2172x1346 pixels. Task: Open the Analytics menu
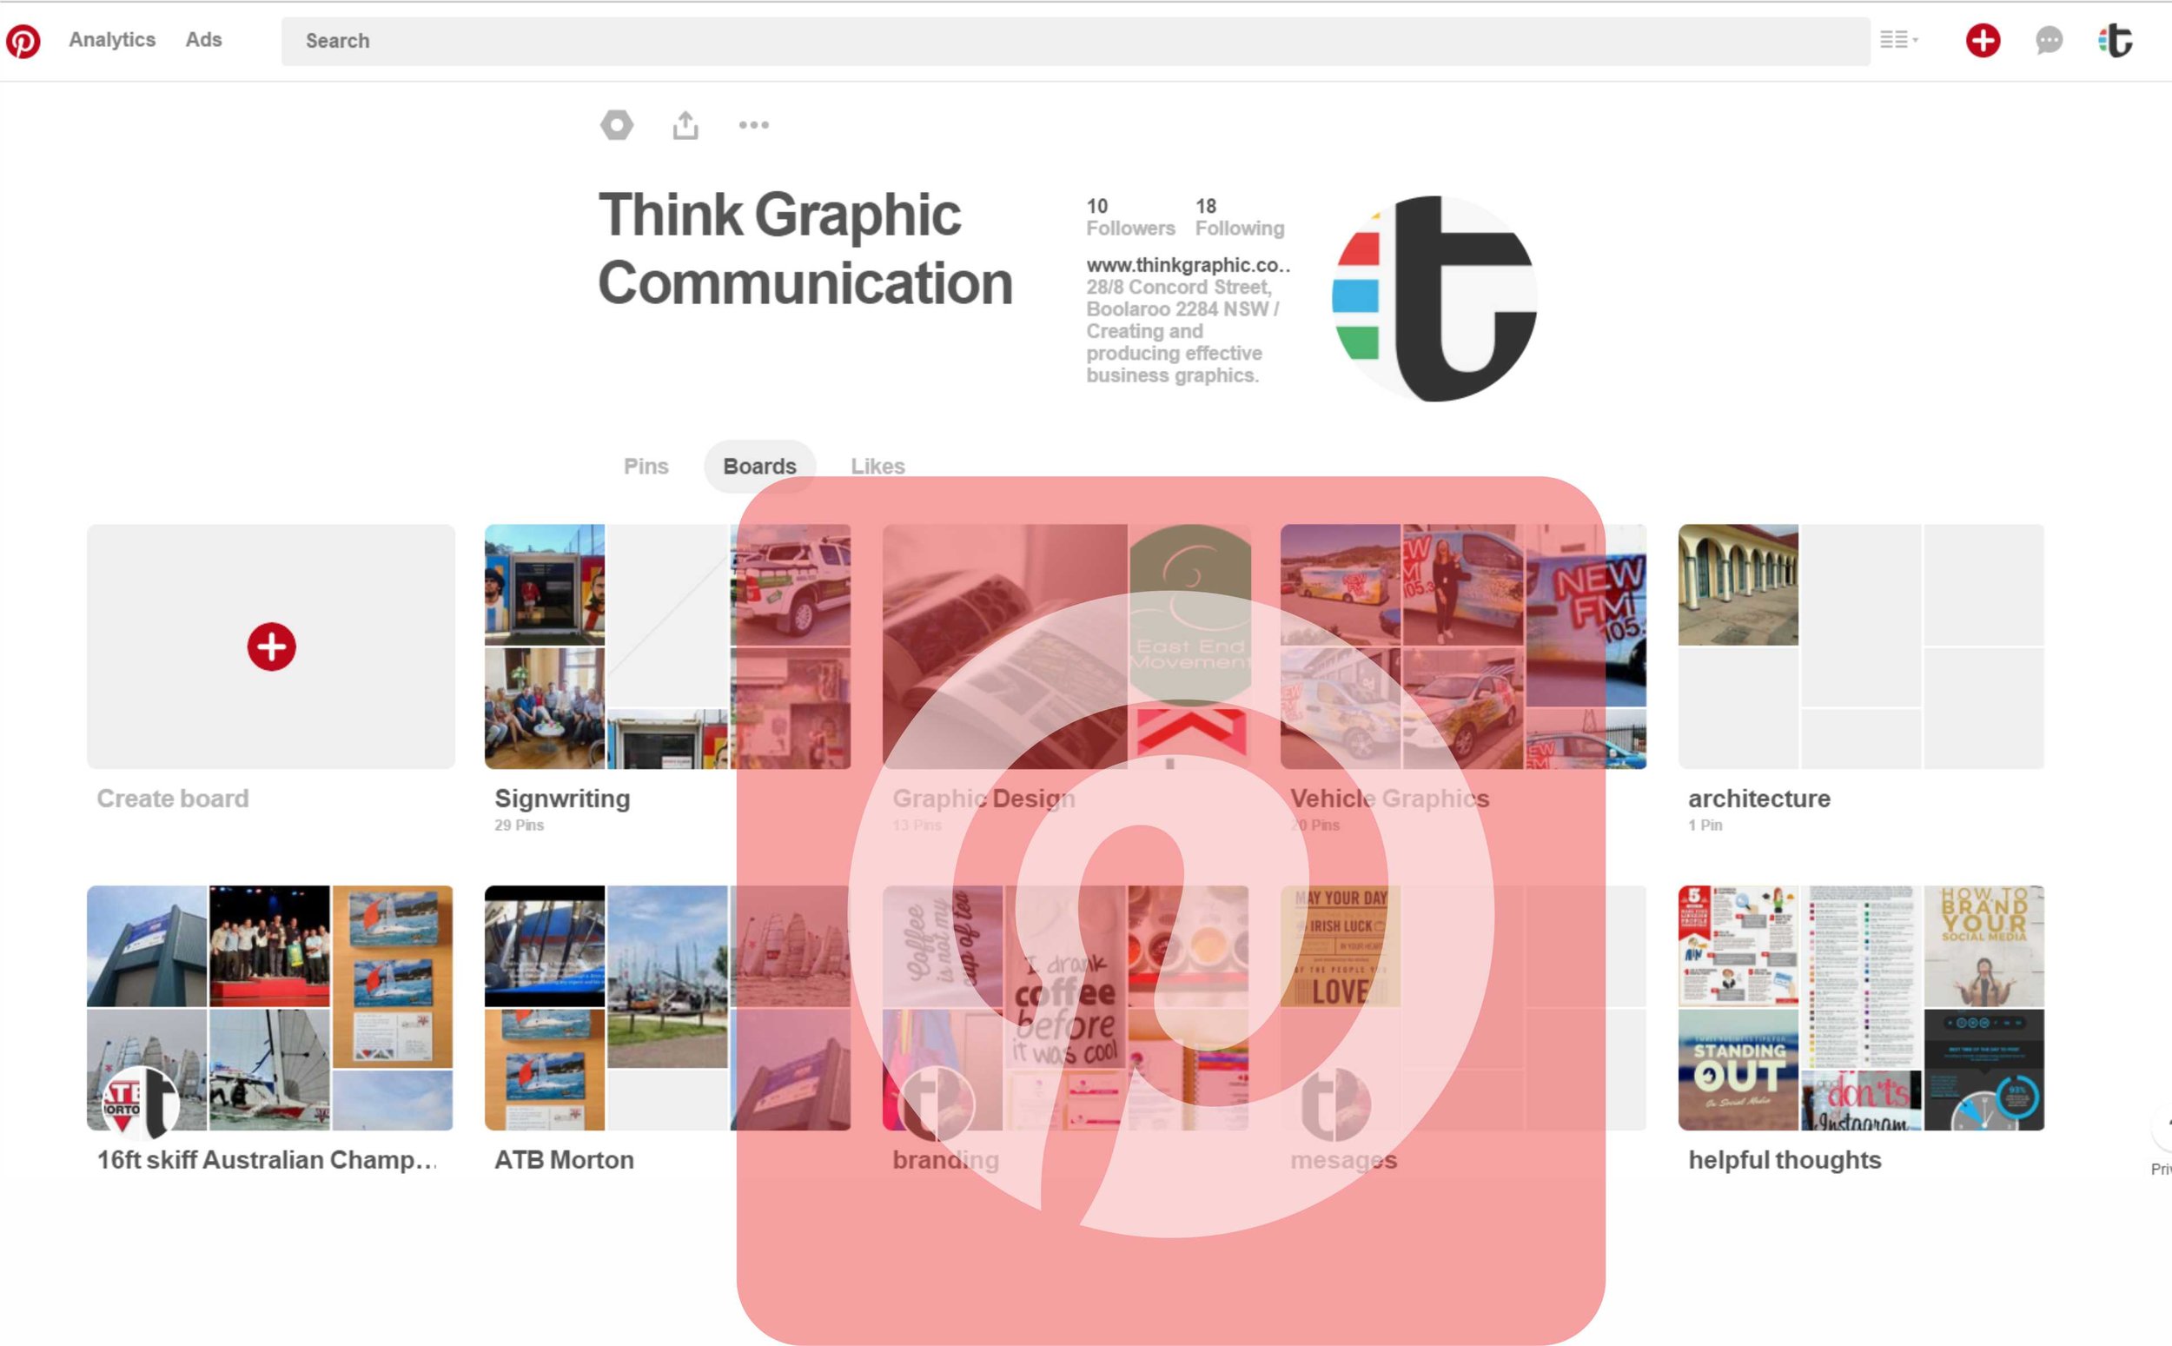click(x=112, y=40)
